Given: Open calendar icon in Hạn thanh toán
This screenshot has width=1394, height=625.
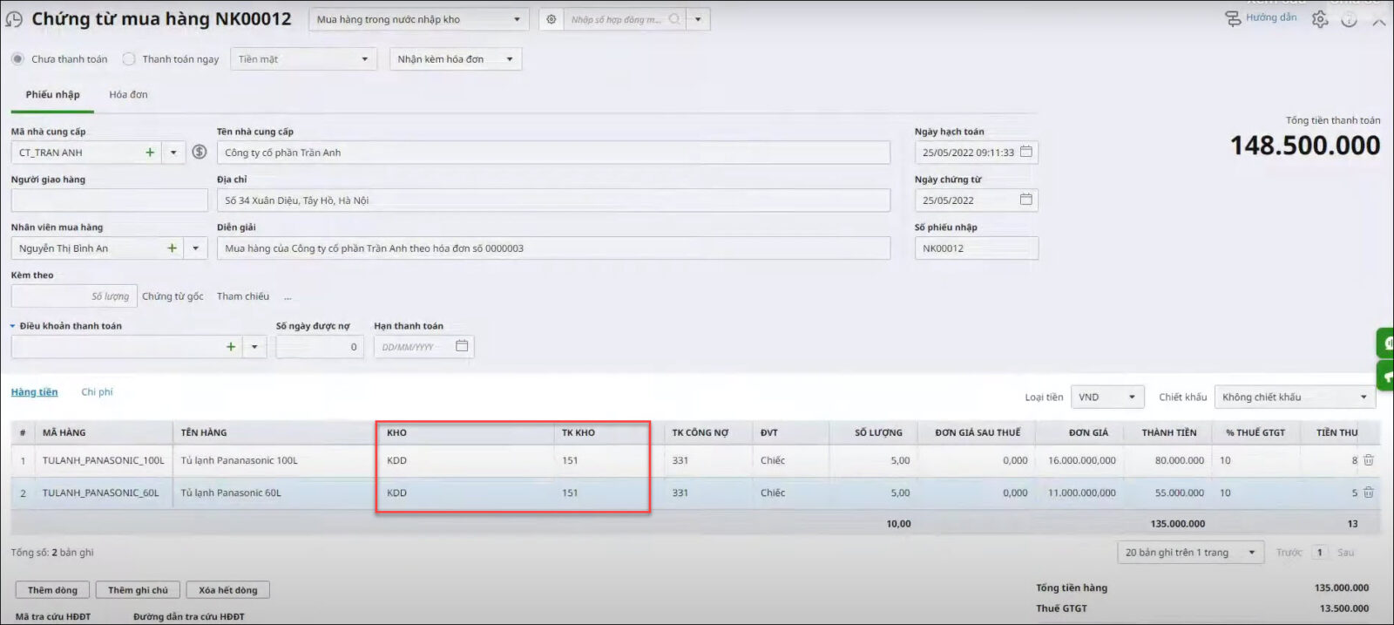Looking at the screenshot, I should point(462,346).
